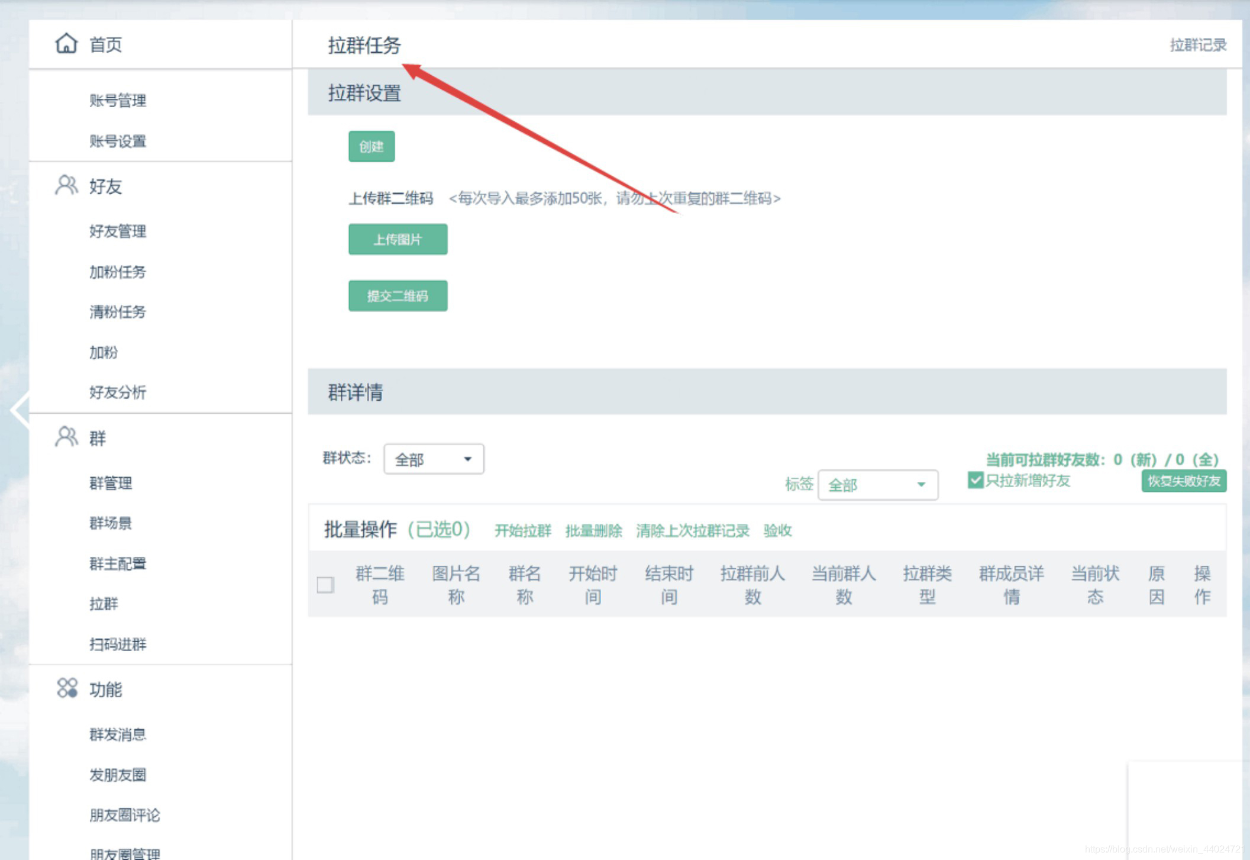1250x860 pixels.
Task: Tick the select-all checkbox in table header
Action: coord(325,585)
